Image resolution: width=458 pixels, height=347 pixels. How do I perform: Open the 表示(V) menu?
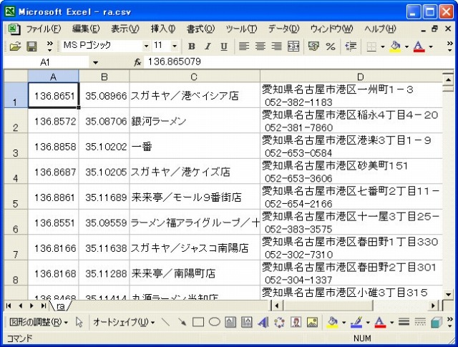tap(125, 29)
